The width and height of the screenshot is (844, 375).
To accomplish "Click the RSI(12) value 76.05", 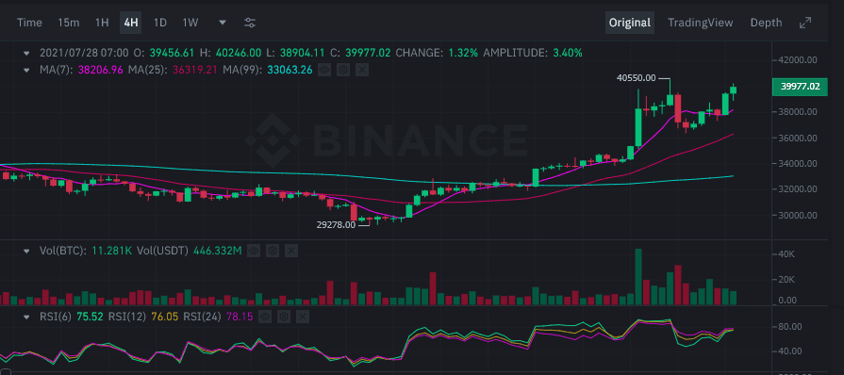I will pyautogui.click(x=165, y=317).
